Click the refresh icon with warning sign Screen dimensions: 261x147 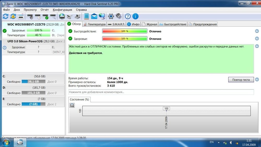click(x=13, y=16)
